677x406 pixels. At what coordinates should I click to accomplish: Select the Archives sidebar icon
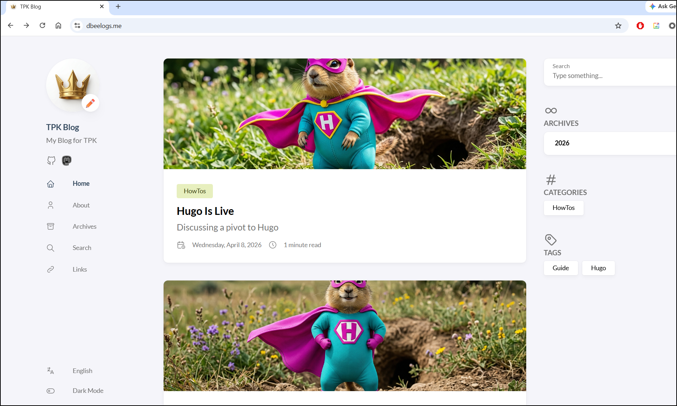click(x=50, y=226)
